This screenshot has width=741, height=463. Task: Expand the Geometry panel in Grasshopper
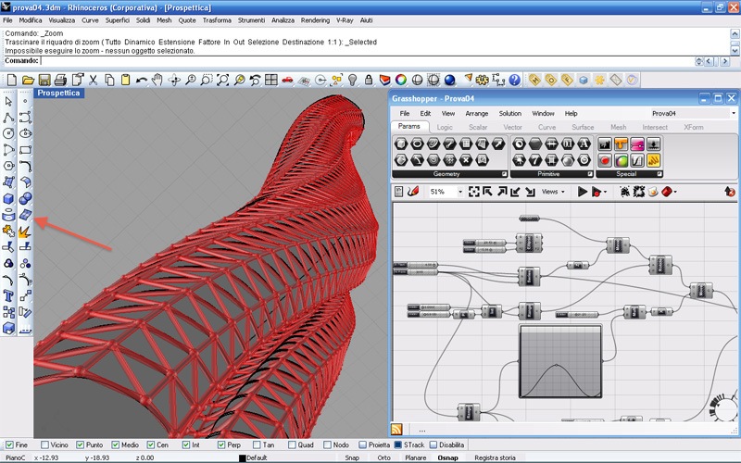point(504,174)
